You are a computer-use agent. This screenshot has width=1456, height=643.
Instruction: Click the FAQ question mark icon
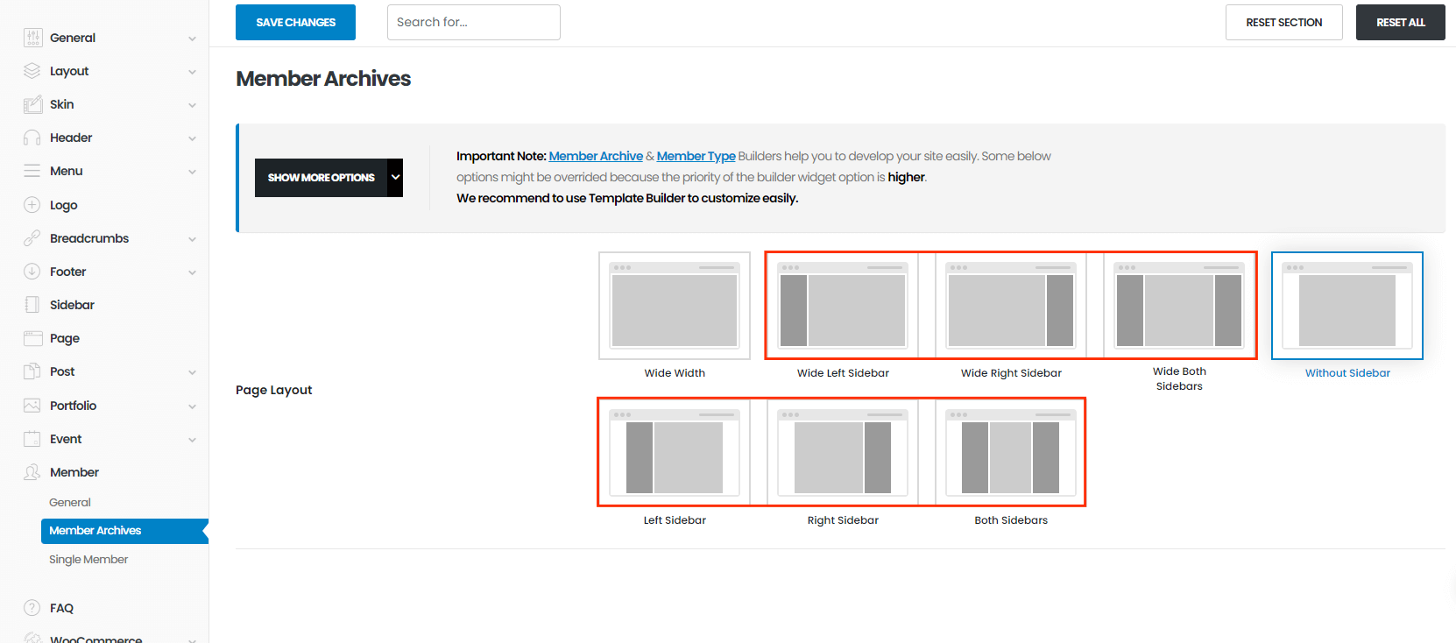pyautogui.click(x=32, y=608)
